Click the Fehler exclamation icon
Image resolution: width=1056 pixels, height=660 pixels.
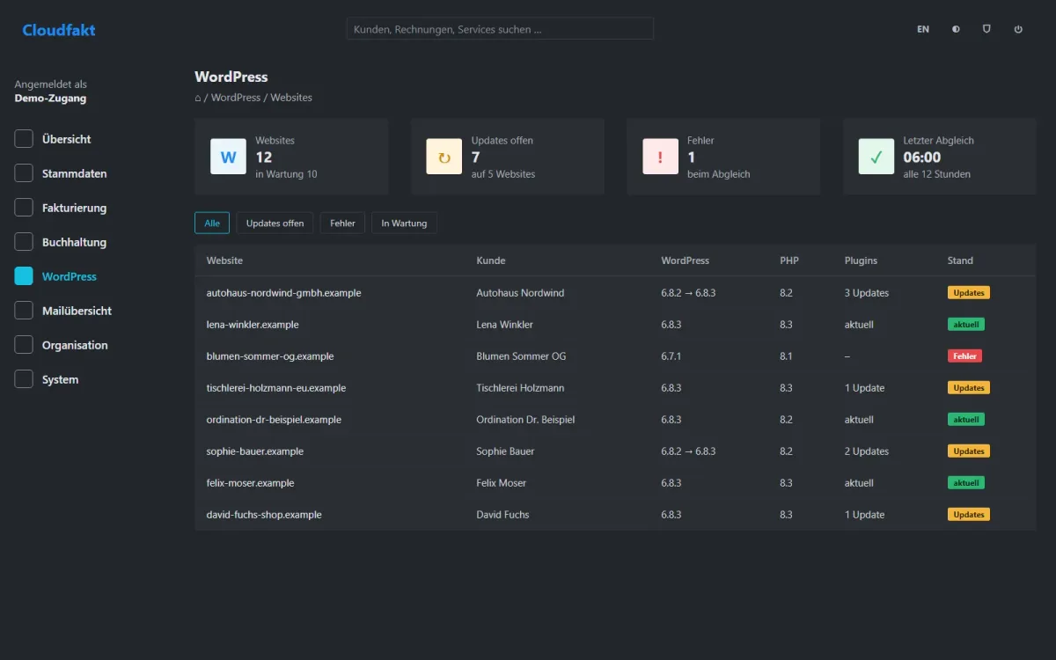click(660, 157)
